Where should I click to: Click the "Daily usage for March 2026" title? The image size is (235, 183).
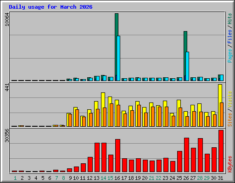(x=50, y=7)
